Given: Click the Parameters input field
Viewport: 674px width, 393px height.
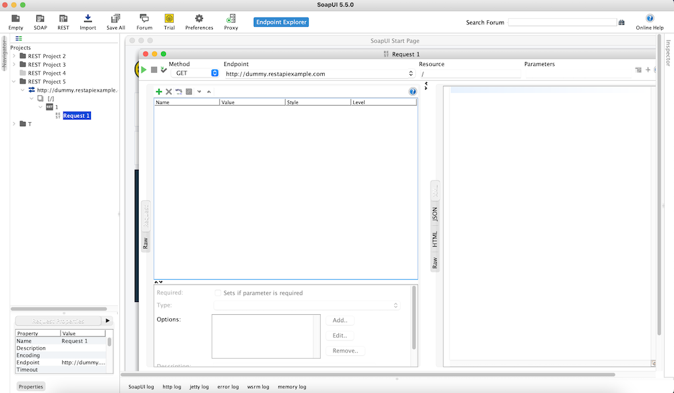Looking at the screenshot, I should [578, 73].
